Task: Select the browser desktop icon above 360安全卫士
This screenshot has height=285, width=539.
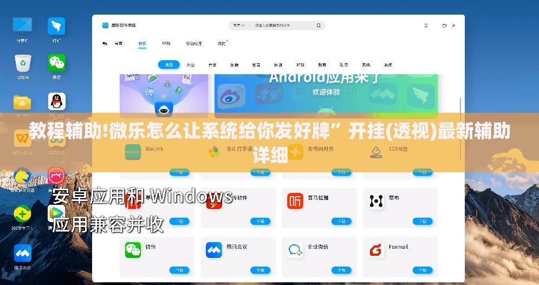Action: pyautogui.click(x=22, y=177)
